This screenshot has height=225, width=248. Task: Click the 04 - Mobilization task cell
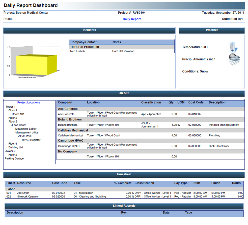click(83, 193)
